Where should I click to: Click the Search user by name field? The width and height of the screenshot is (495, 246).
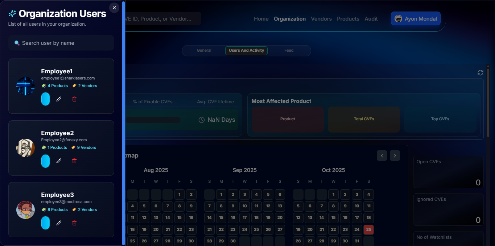pyautogui.click(x=62, y=43)
